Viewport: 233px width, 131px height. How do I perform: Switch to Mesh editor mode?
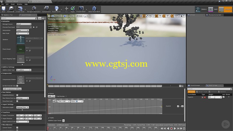coord(213,9)
